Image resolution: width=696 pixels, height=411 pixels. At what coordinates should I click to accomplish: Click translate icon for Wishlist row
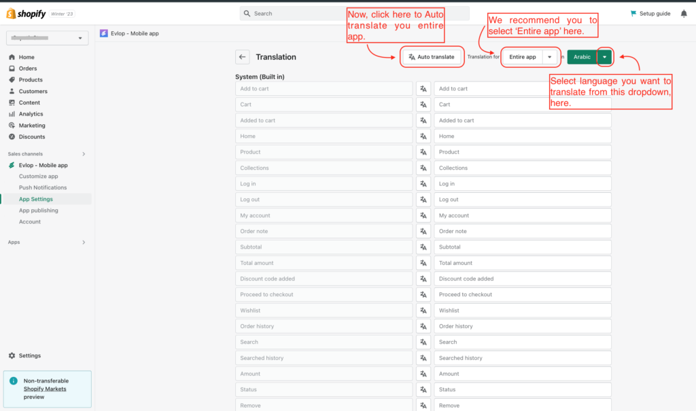click(x=423, y=310)
